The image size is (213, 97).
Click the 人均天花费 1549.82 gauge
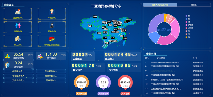pyautogui.click(x=81, y=83)
